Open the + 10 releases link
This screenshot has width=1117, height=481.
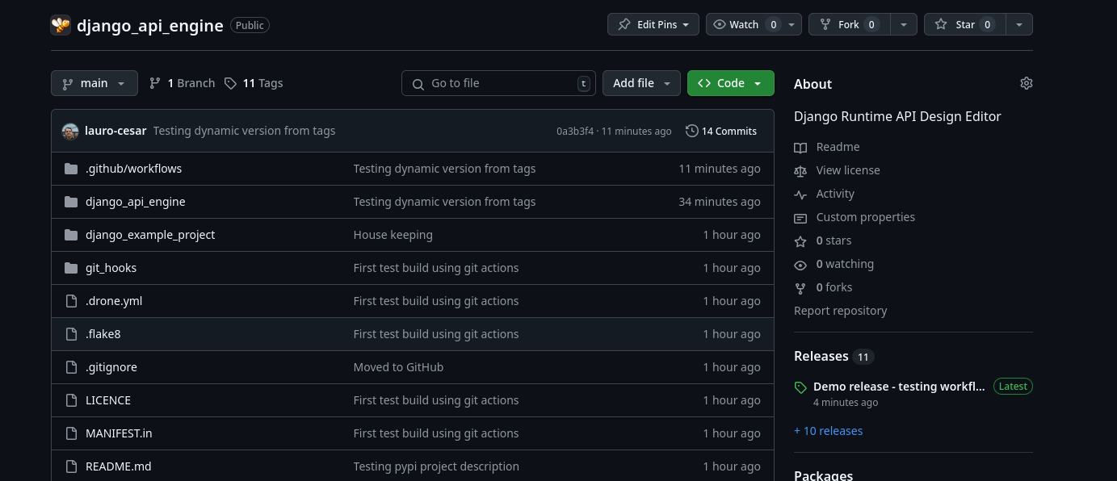[x=828, y=431]
